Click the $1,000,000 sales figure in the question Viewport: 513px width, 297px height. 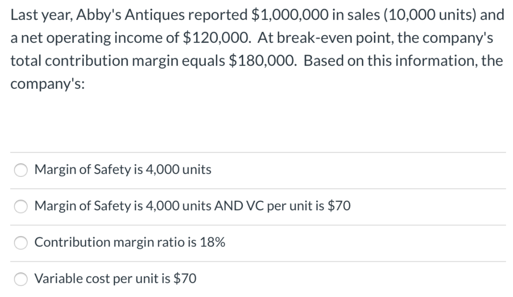tap(290, 15)
